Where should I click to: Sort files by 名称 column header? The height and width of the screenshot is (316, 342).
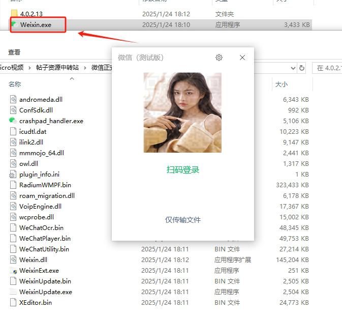point(15,84)
